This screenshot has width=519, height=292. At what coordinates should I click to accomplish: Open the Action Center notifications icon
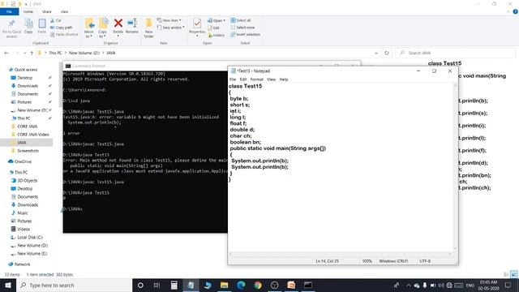(508, 285)
